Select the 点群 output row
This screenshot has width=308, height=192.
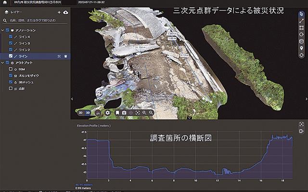35,89
